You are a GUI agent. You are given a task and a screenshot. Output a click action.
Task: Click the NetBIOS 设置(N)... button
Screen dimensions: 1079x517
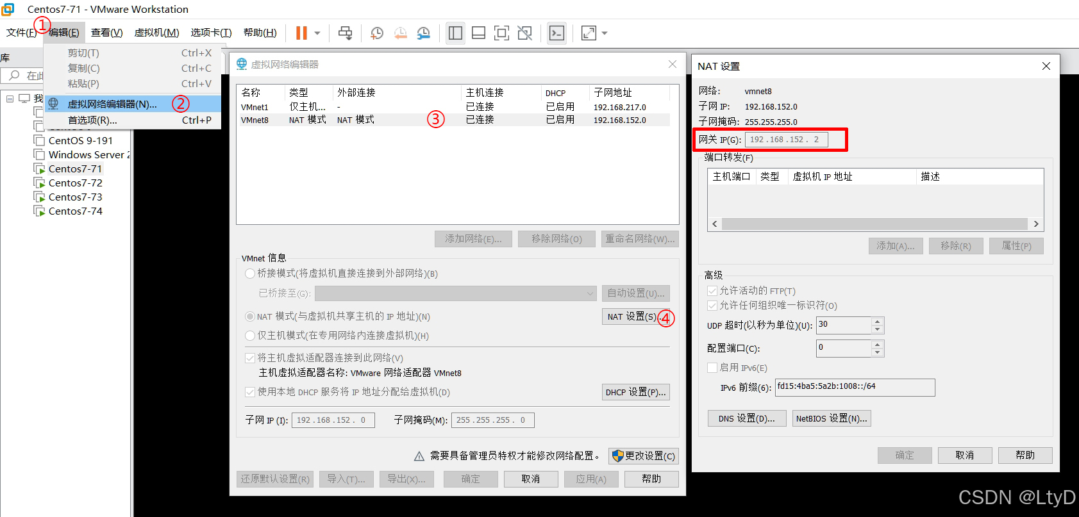[x=832, y=418]
